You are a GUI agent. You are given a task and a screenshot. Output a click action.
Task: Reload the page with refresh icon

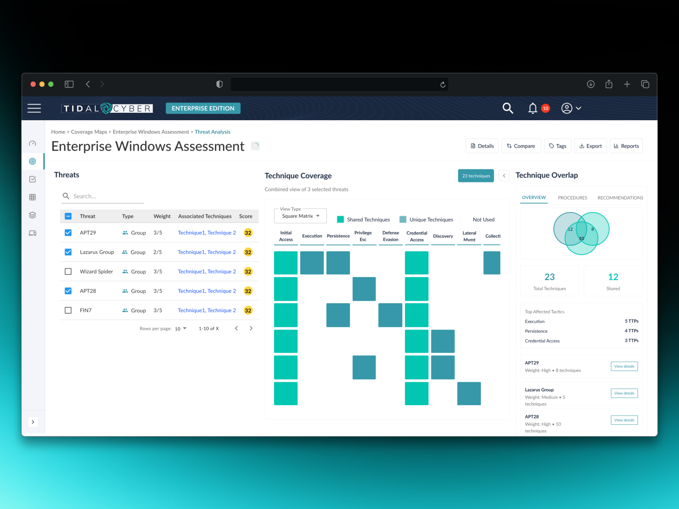[442, 84]
